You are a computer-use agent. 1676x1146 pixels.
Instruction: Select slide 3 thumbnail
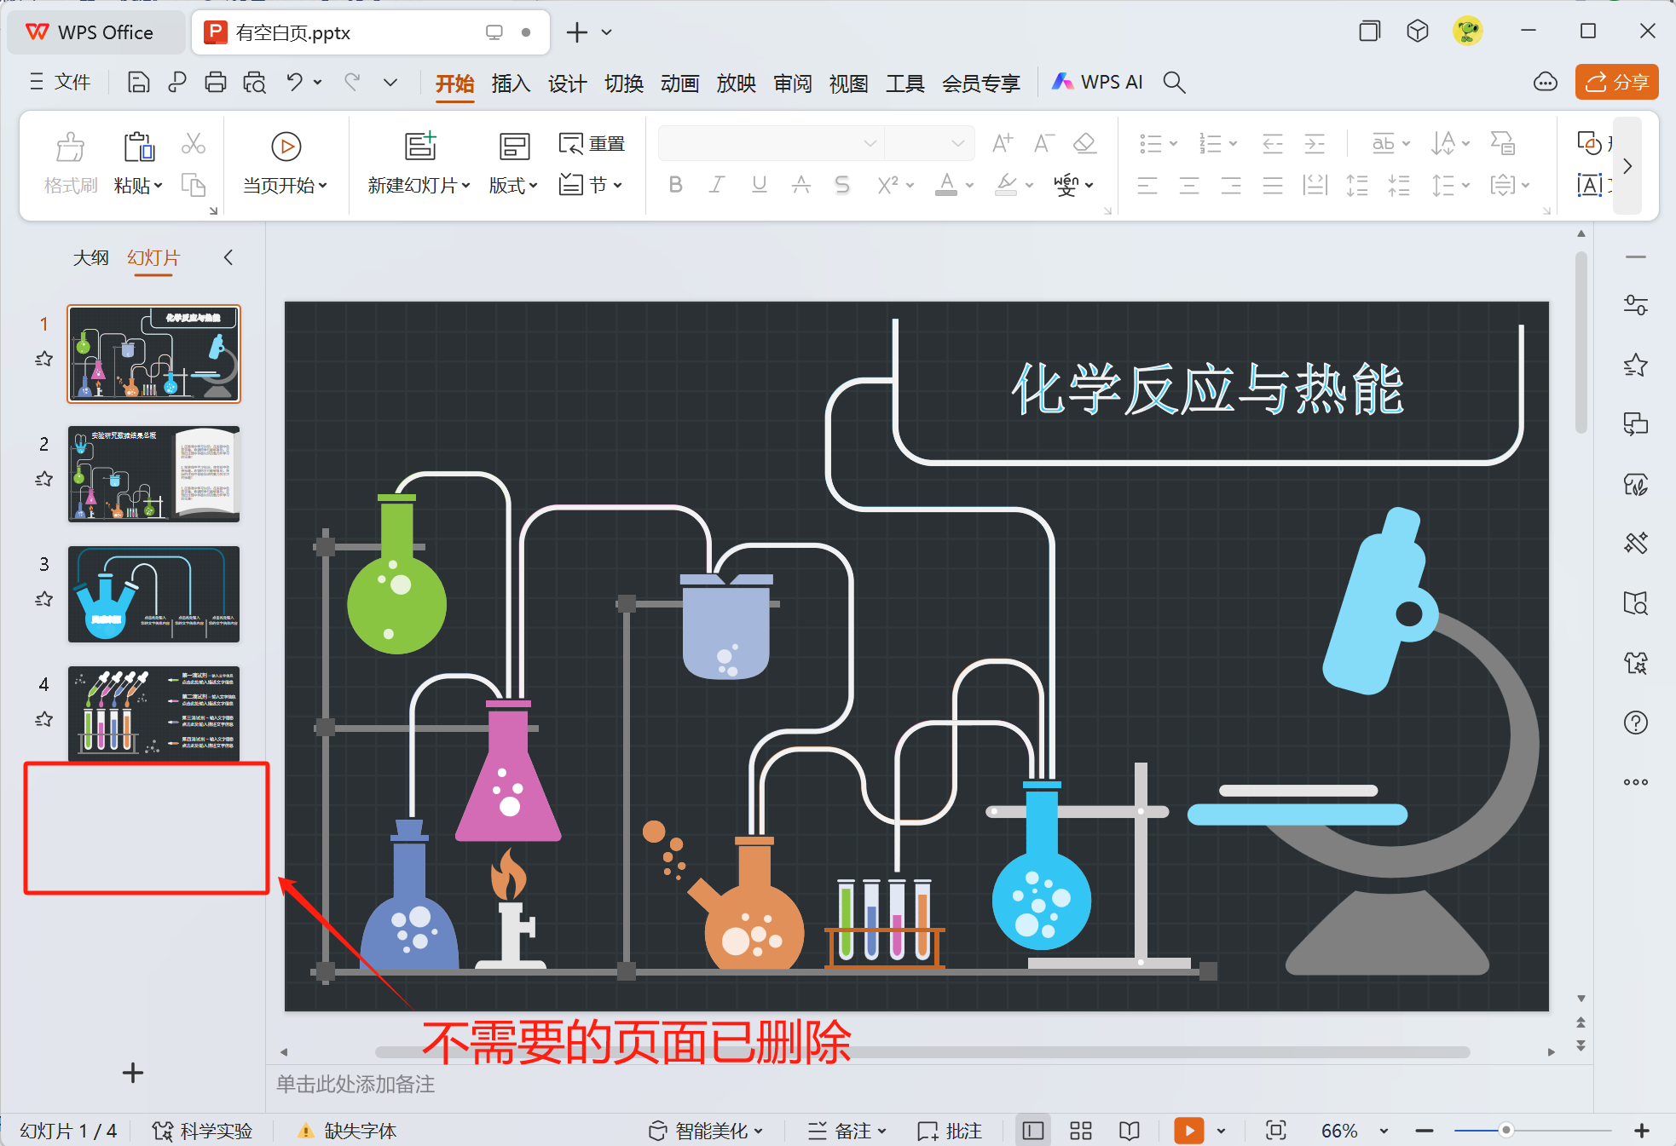pyautogui.click(x=153, y=594)
